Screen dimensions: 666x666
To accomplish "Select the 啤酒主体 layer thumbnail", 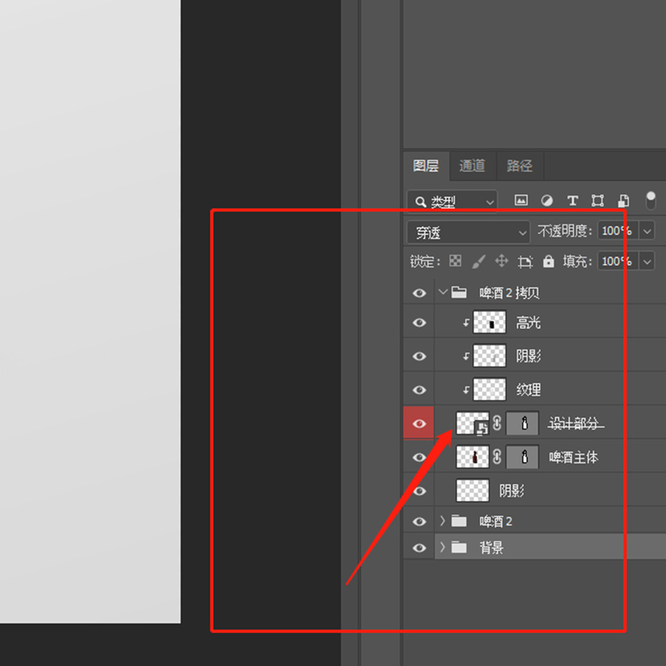I will coord(472,457).
